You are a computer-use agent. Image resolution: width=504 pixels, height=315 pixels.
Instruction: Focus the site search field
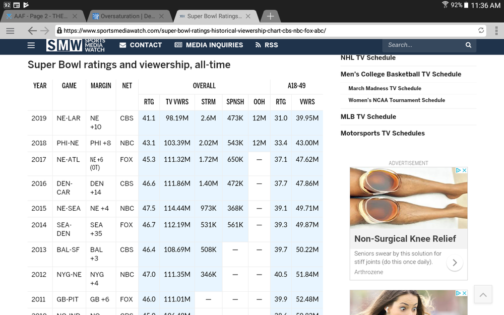pos(424,45)
